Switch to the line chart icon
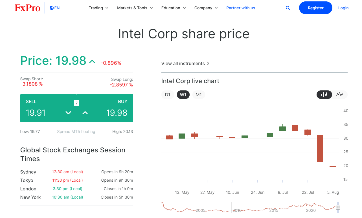 point(340,95)
